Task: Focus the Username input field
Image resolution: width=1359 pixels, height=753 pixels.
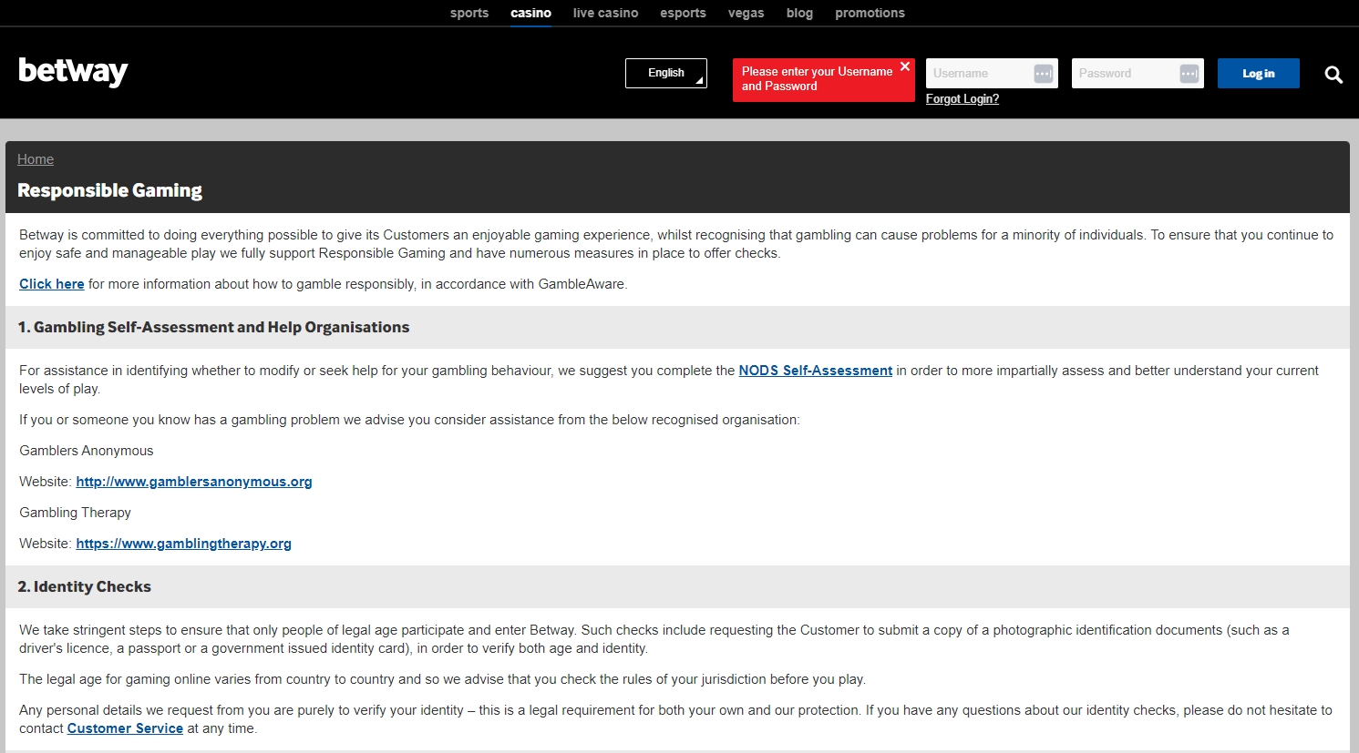Action: 992,74
